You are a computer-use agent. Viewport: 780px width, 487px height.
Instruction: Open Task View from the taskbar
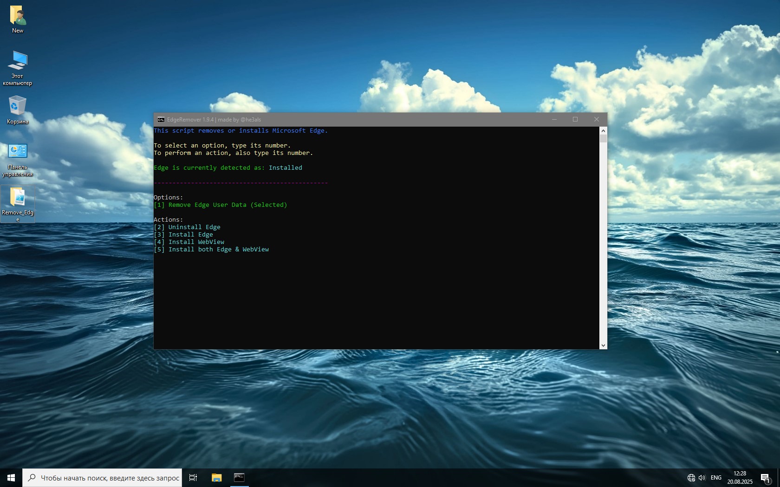click(193, 478)
